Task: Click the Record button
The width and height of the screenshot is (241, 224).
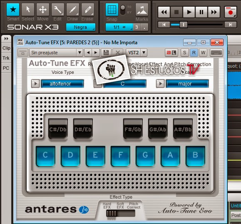Action: [x=231, y=12]
